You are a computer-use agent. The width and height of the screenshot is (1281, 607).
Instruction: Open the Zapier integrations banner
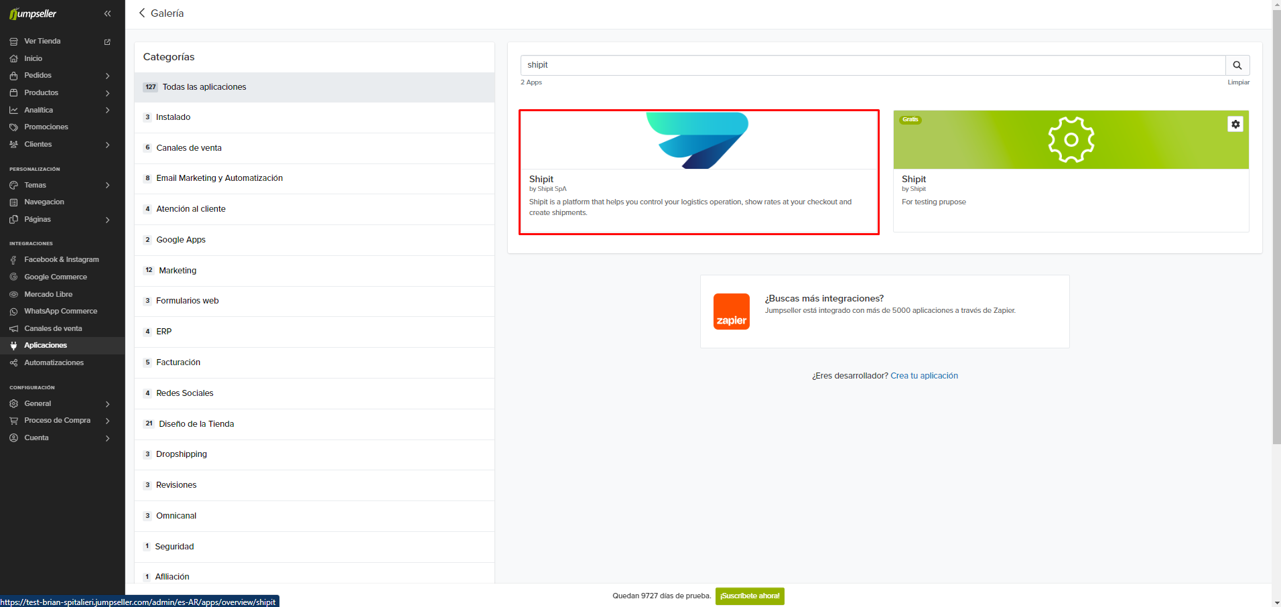point(884,312)
